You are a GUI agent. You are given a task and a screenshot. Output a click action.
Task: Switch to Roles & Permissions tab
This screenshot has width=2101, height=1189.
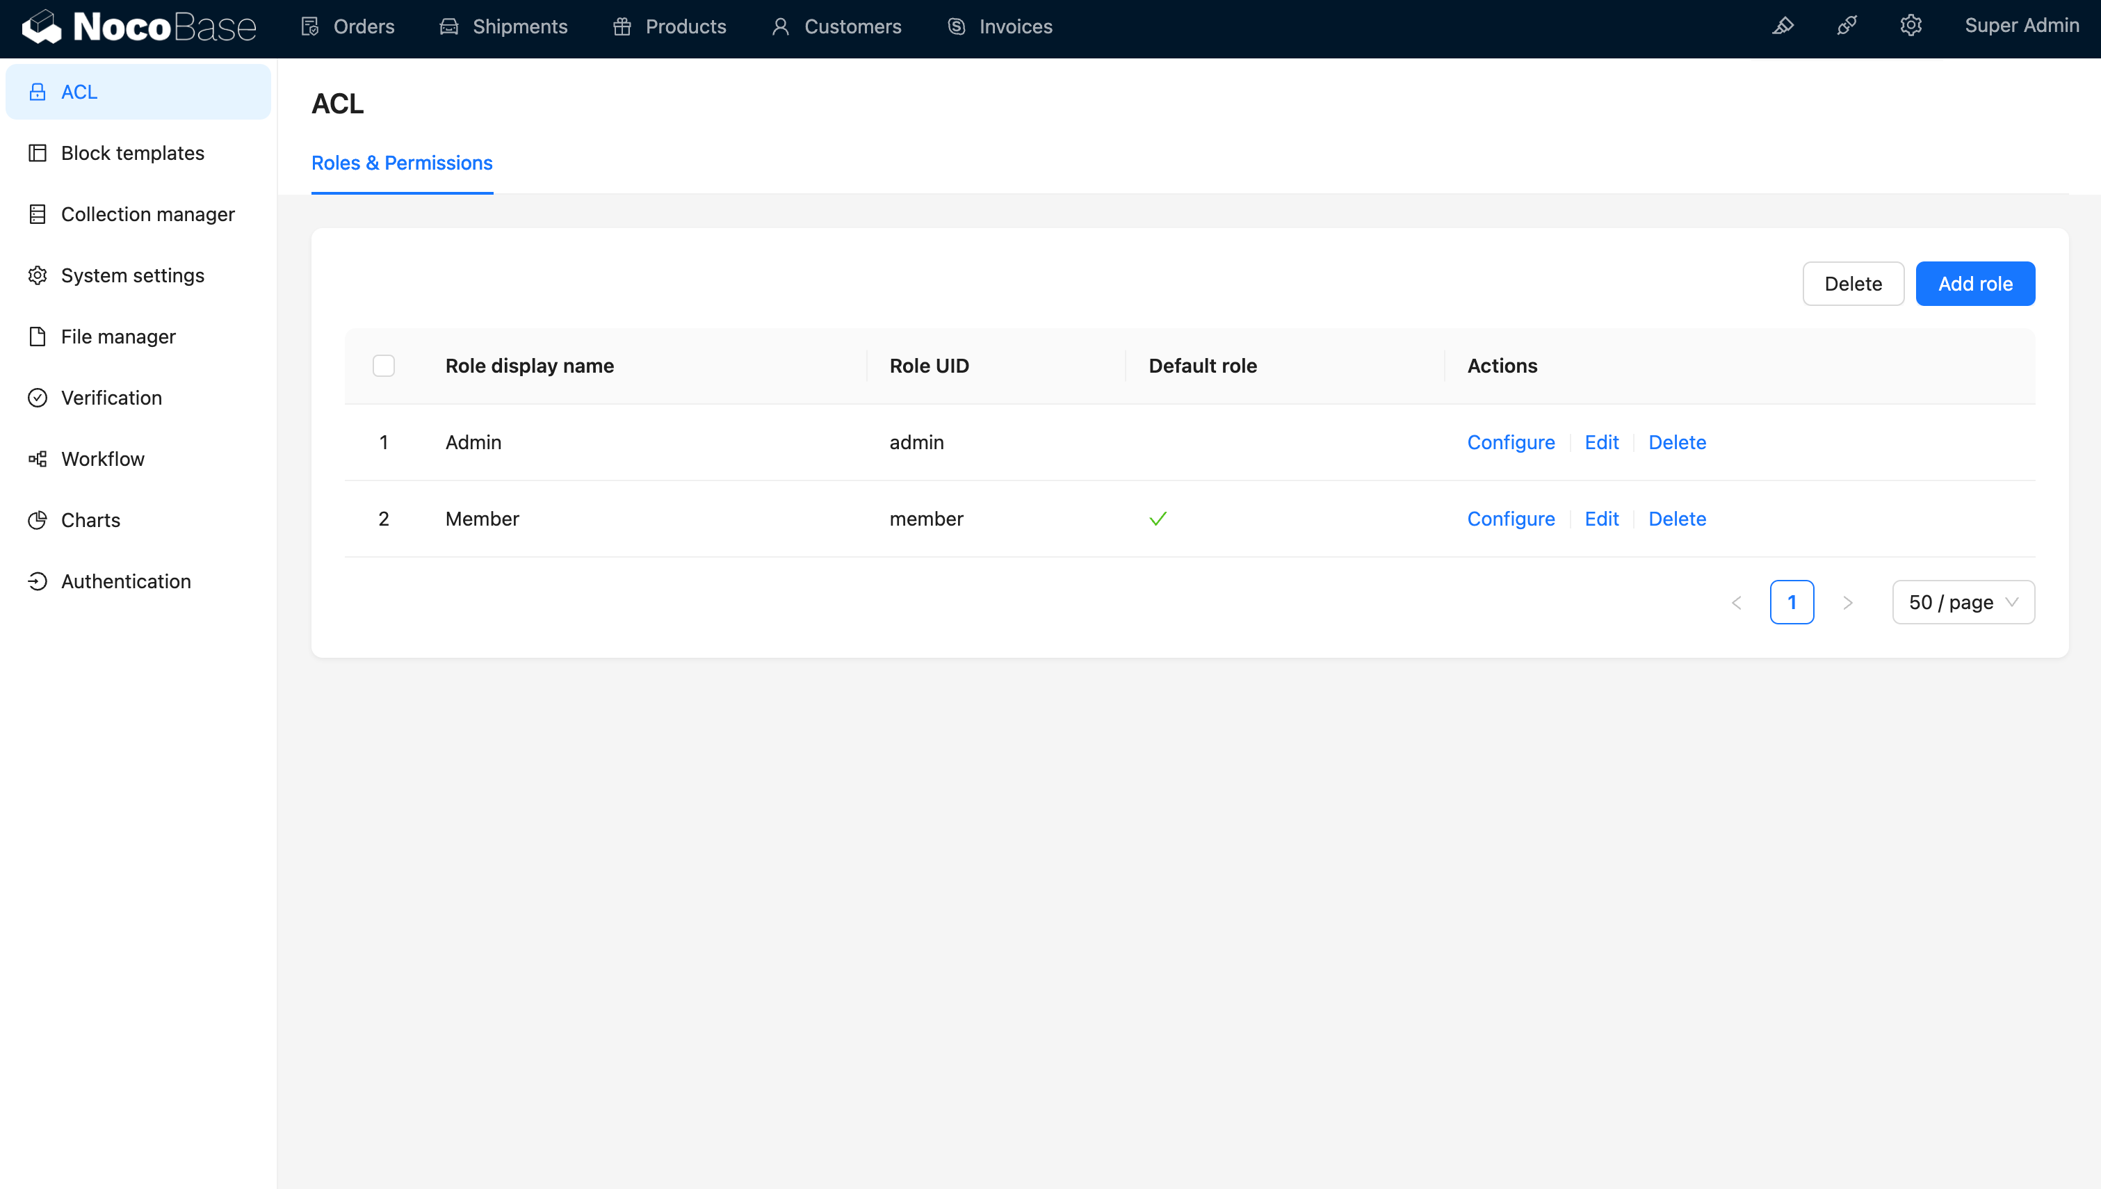tap(402, 163)
